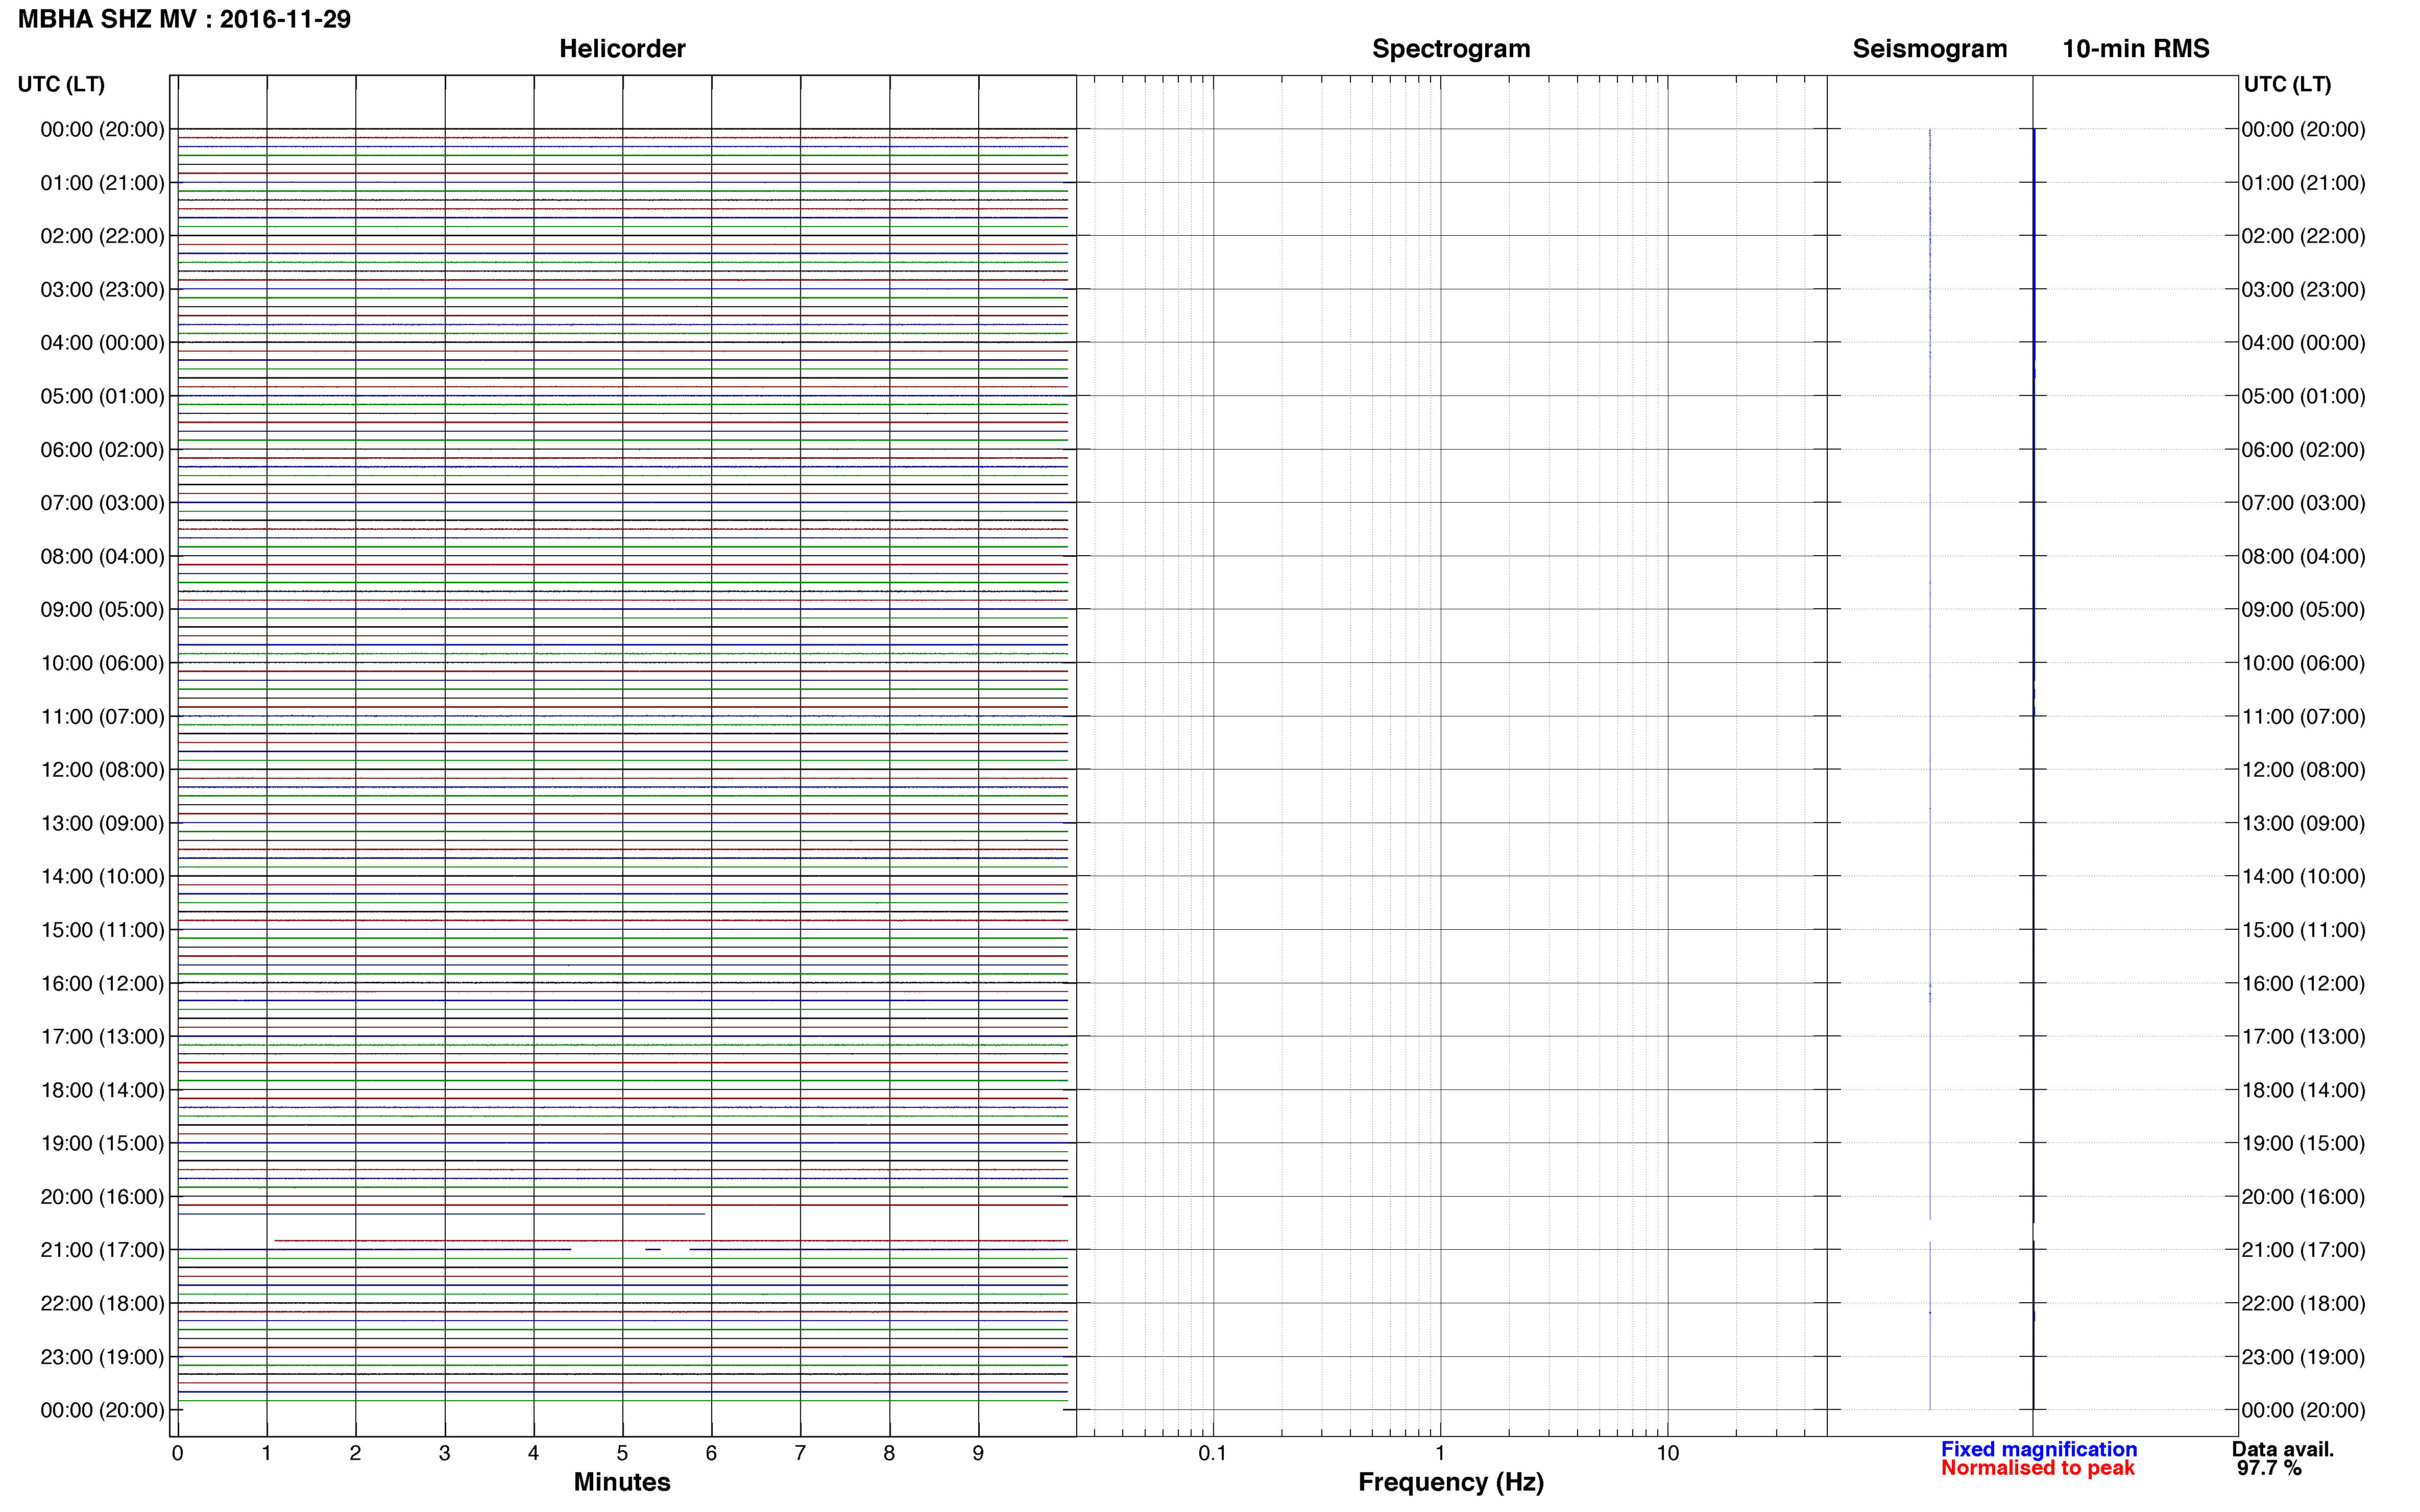
Task: Click the Spectrogram panel heading
Action: tap(1450, 49)
